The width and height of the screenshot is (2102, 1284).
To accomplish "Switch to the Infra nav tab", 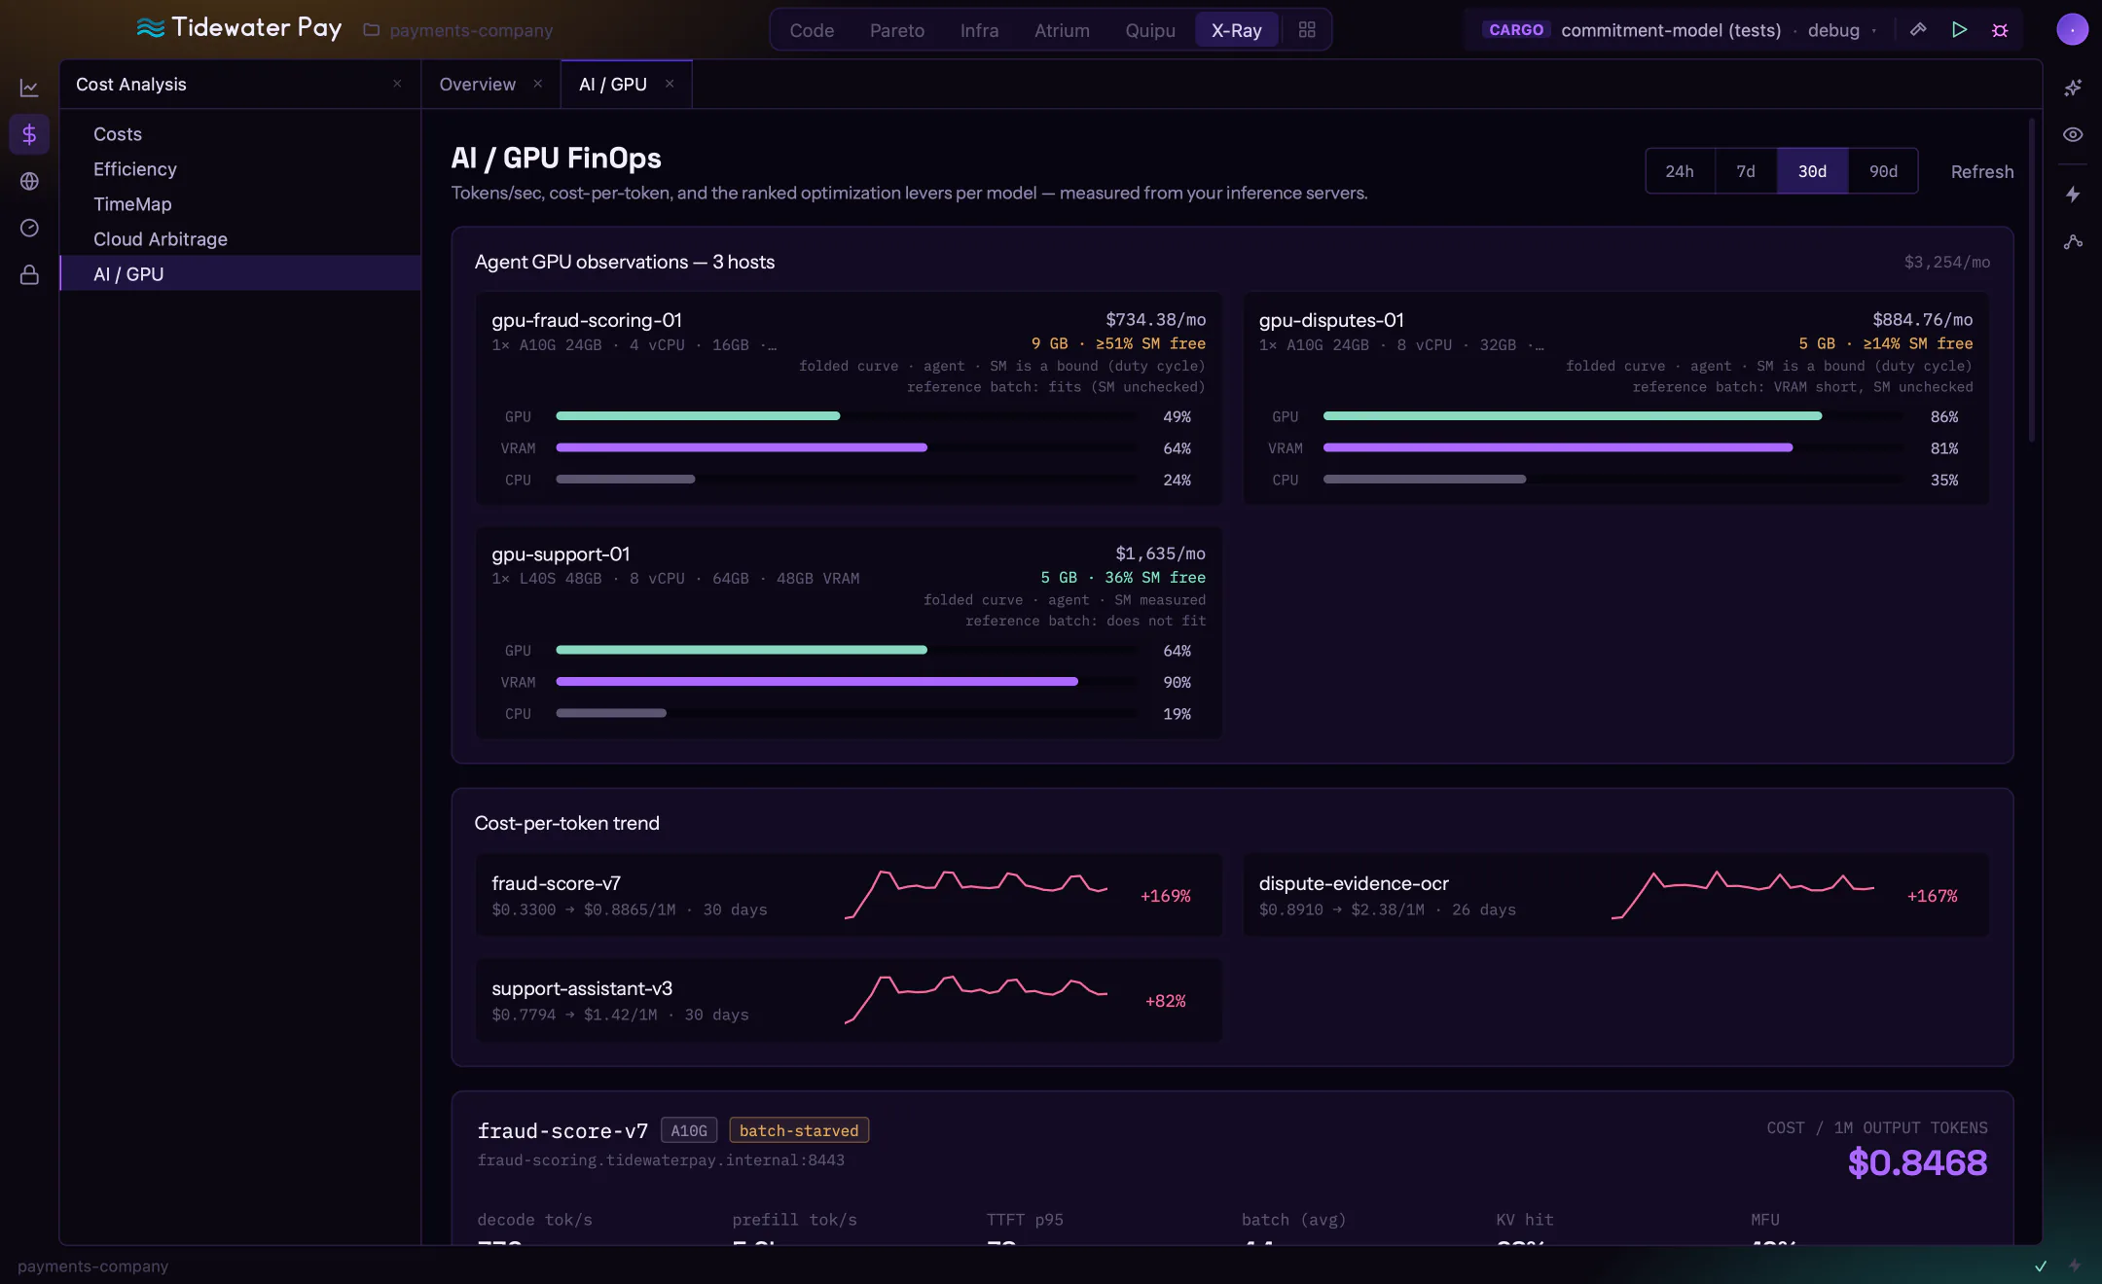I will (x=979, y=30).
